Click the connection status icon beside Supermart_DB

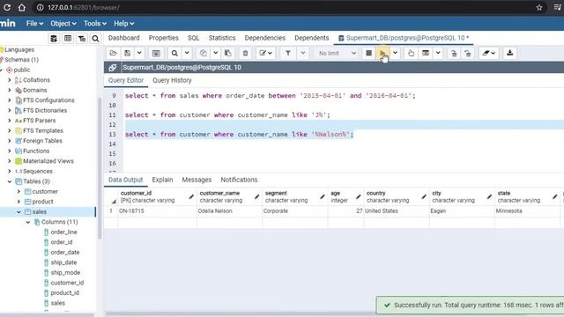point(113,67)
